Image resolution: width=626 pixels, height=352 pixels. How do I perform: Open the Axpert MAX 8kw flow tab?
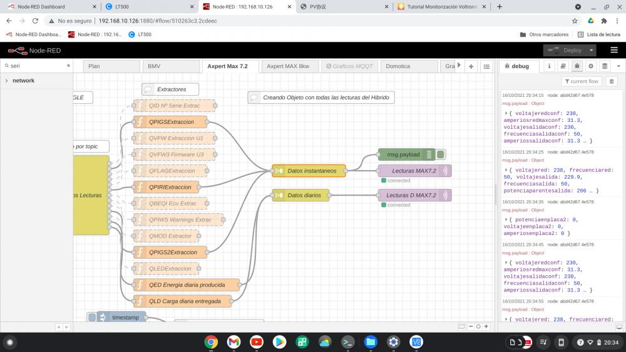[290, 66]
